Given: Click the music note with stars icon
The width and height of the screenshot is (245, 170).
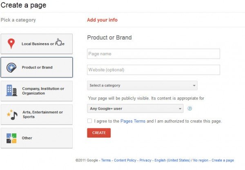Looking at the screenshot, I should pyautogui.click(x=12, y=115).
